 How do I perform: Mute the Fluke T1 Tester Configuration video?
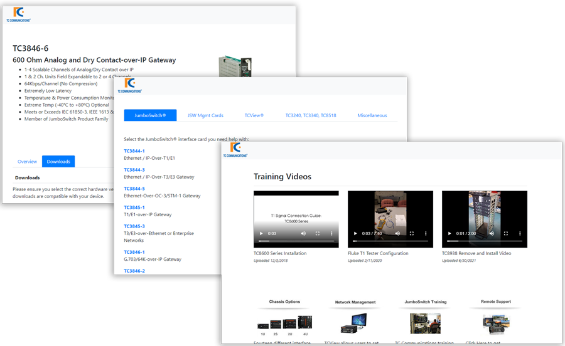coord(397,233)
